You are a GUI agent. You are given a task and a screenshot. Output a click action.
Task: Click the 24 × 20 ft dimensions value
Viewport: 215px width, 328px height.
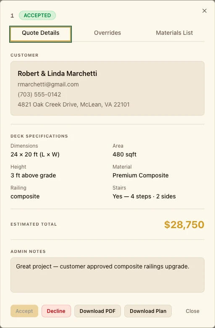pos(35,154)
